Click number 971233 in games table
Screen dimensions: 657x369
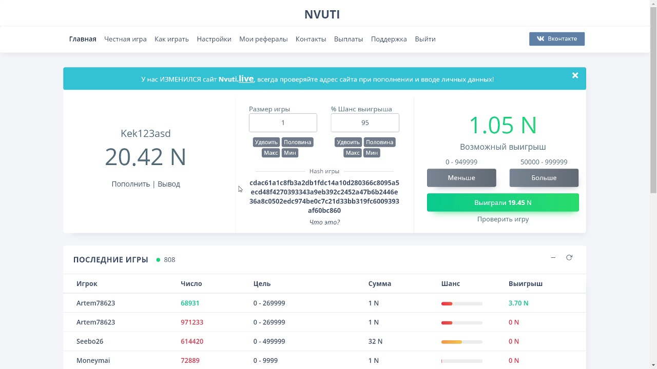coord(192,322)
